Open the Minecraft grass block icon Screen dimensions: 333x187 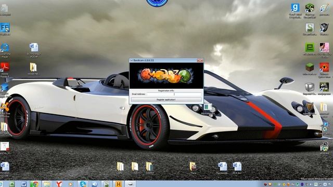tap(310, 67)
